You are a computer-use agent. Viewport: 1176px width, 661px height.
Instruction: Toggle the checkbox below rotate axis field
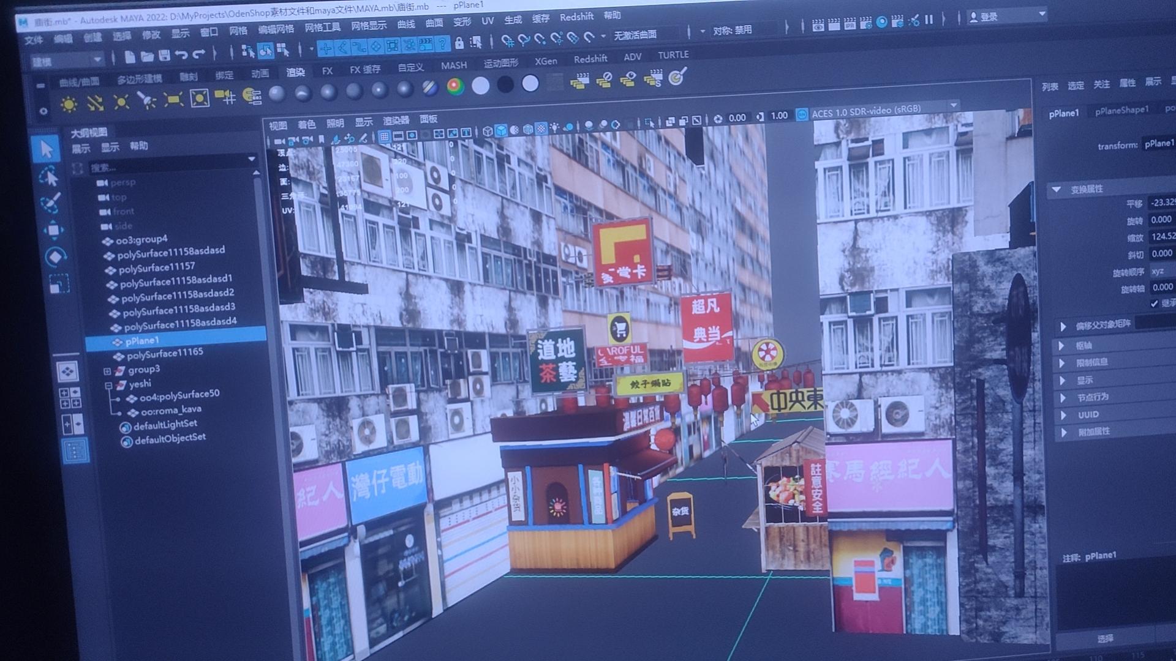tap(1155, 304)
